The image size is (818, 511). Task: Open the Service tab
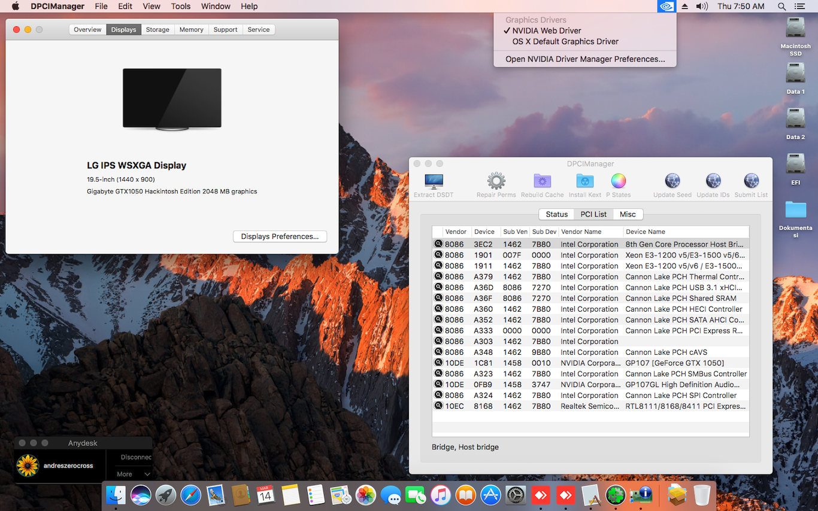[259, 29]
